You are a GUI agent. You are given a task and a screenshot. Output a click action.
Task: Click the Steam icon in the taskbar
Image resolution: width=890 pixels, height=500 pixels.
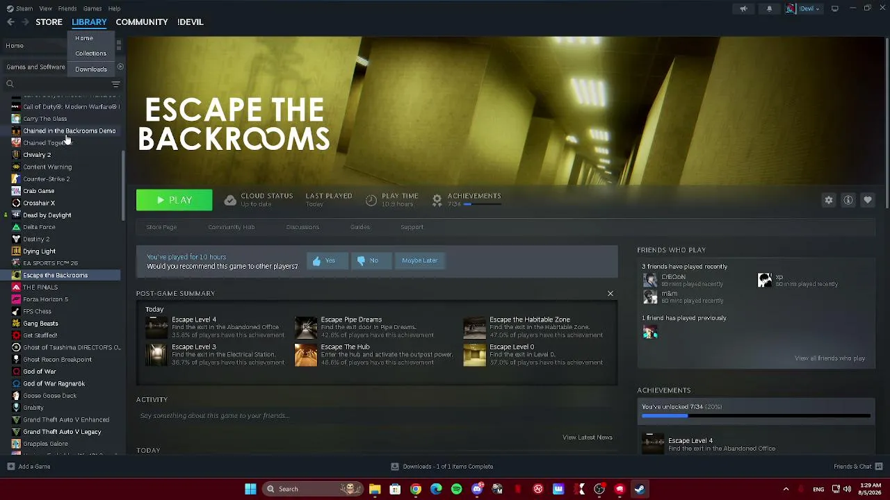tap(640, 489)
